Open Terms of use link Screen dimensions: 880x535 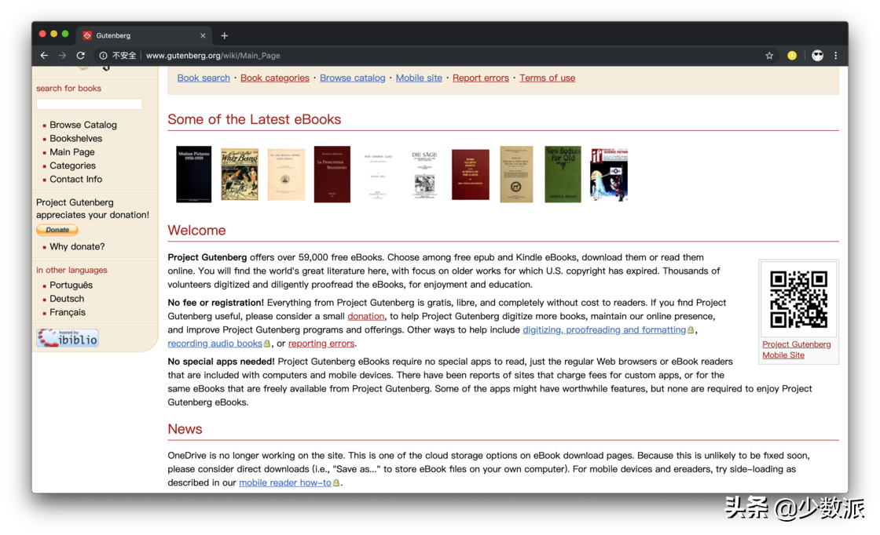point(547,78)
